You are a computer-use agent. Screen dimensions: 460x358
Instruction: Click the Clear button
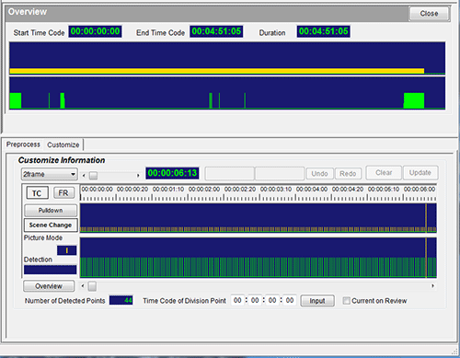(x=384, y=173)
